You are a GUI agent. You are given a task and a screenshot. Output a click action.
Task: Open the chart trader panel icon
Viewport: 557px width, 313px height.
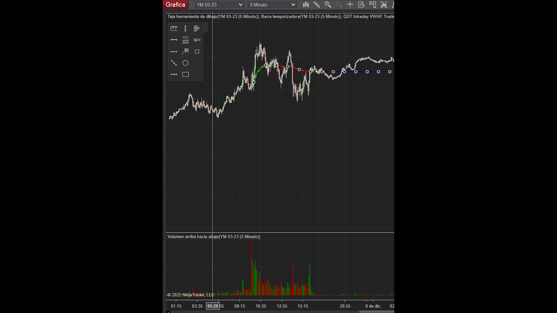(x=372, y=5)
